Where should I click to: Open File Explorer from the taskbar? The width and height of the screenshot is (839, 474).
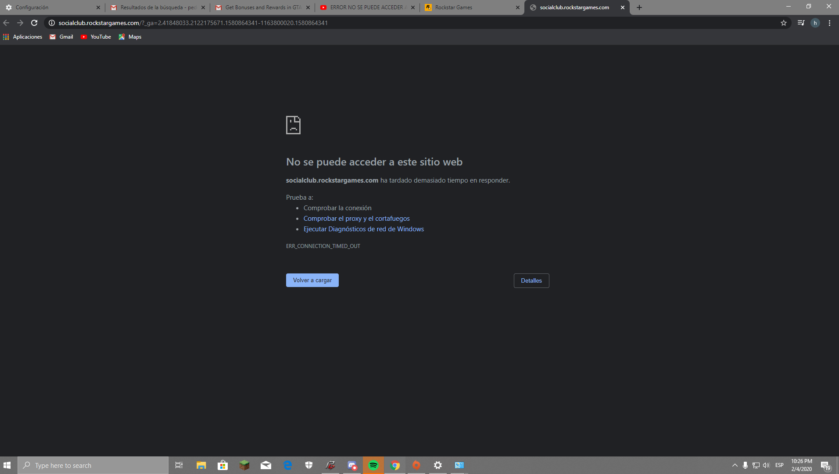(201, 465)
